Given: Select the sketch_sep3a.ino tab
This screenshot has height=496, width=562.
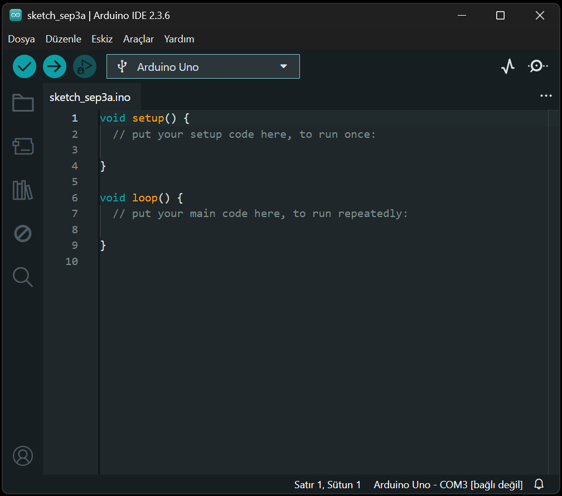Looking at the screenshot, I should [89, 96].
